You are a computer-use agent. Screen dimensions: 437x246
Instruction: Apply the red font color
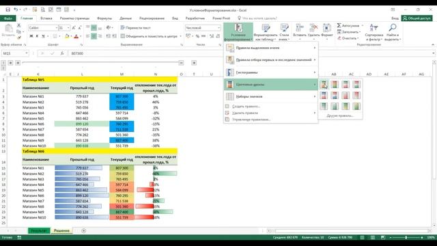(x=76, y=36)
